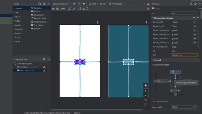Click the view options eye icon
The image size is (202, 114).
(x=53, y=9)
